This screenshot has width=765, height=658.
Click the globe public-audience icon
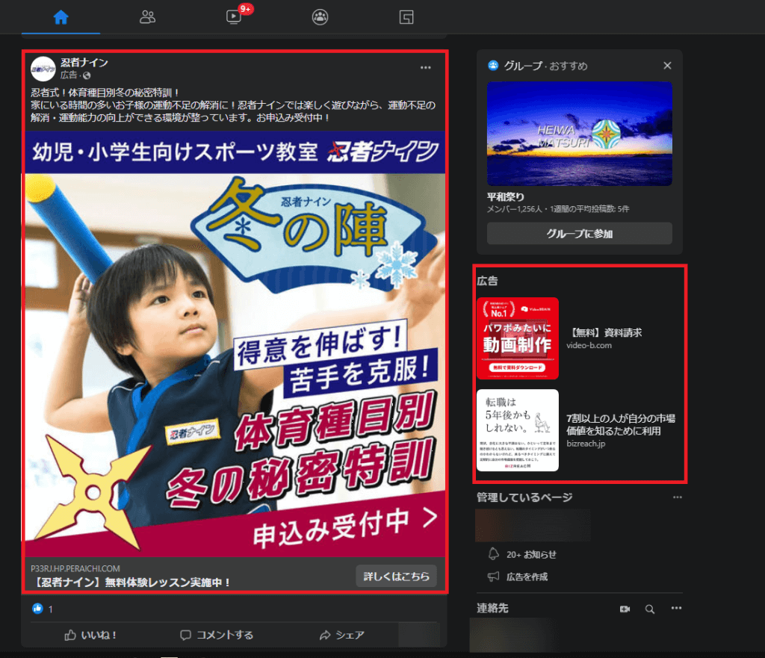coord(87,75)
